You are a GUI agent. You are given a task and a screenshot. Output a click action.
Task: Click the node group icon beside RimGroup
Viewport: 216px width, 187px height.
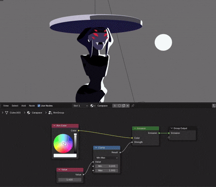(x=50, y=112)
